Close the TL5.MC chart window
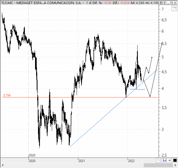This screenshot has width=178, height=168. tap(175, 3)
